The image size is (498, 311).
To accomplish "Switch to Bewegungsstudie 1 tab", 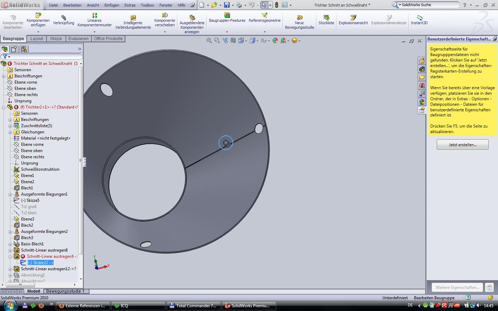I will 65,291.
